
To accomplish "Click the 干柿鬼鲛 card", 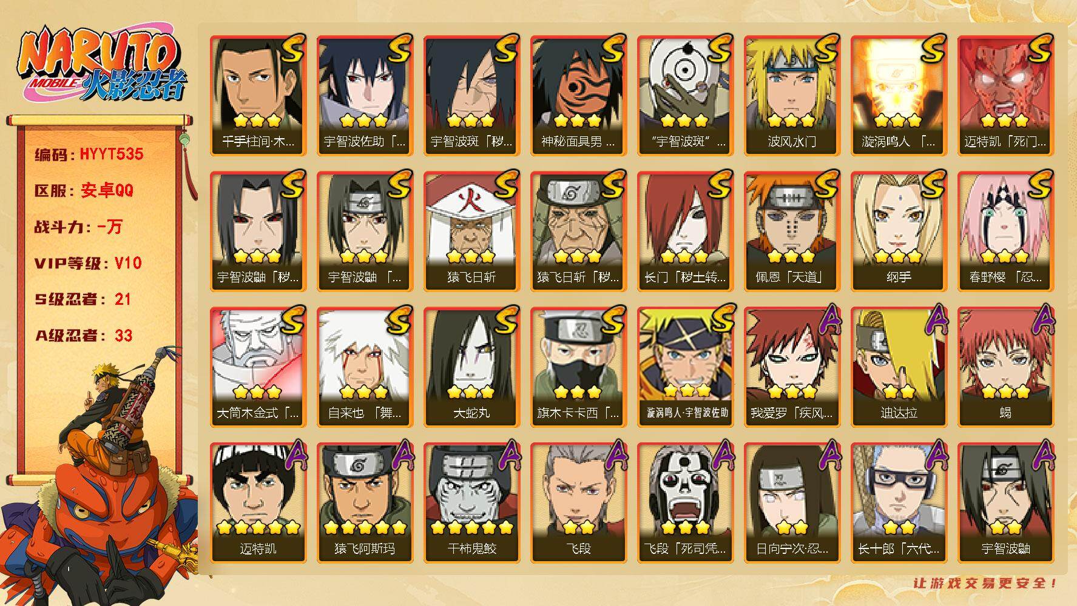I will [x=471, y=502].
